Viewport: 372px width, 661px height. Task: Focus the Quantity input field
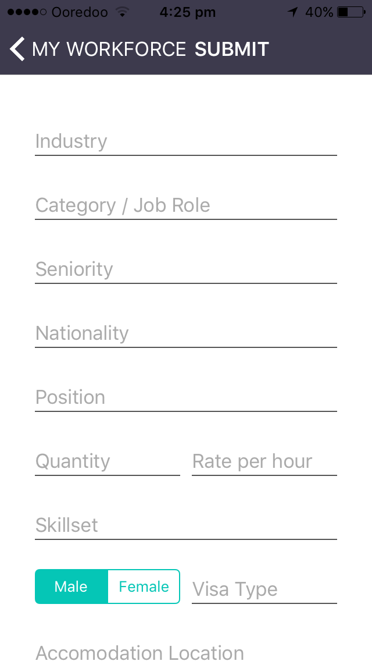108,461
